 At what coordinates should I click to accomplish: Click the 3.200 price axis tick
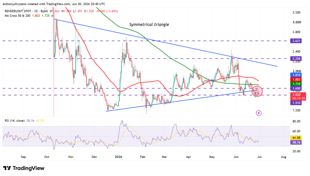(x=296, y=12)
